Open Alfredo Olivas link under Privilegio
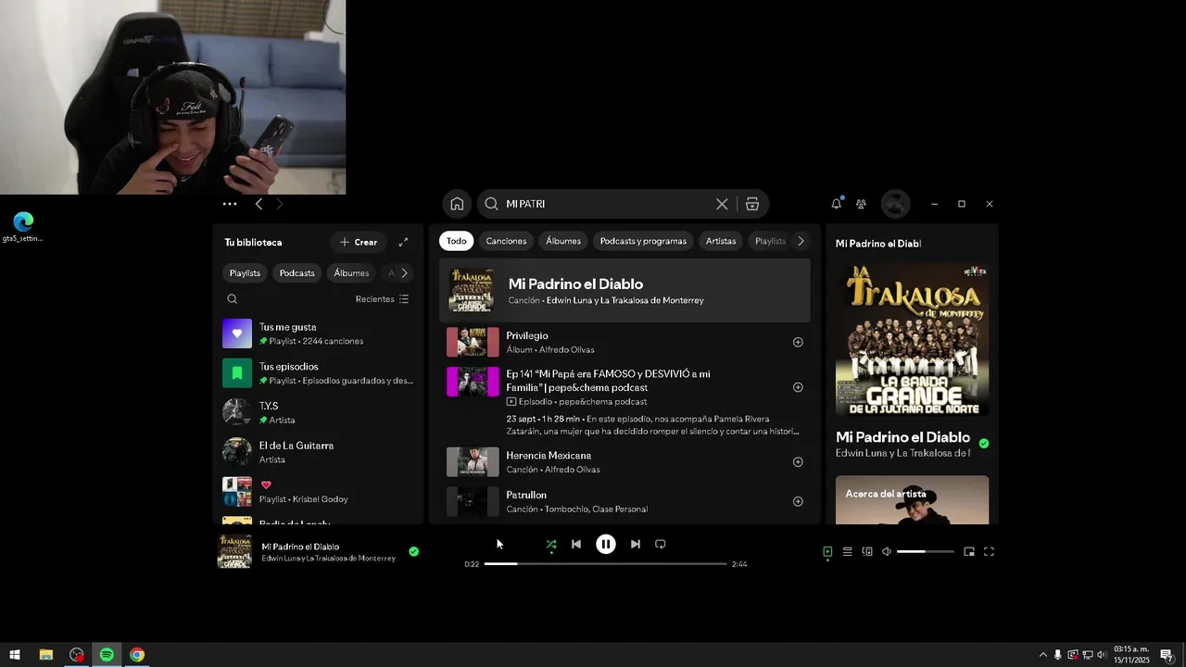 tap(565, 349)
